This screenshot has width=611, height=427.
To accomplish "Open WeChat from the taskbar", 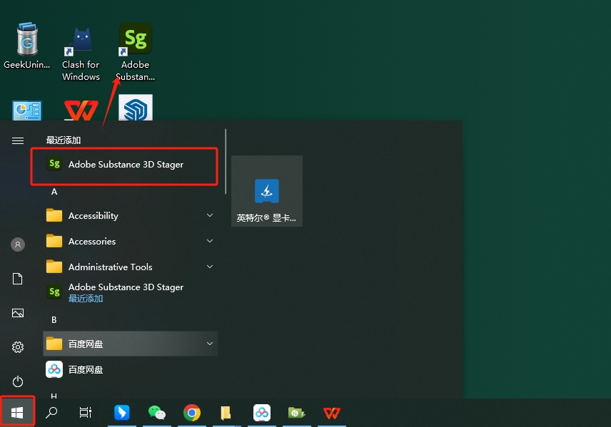I will click(156, 413).
